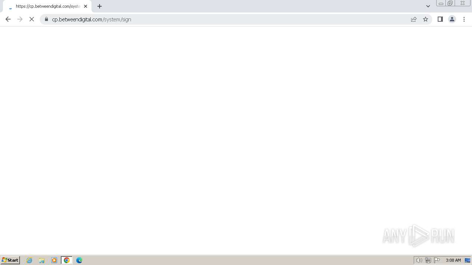This screenshot has width=472, height=265.
Task: Click the show desktop tray icon
Action: click(x=468, y=260)
